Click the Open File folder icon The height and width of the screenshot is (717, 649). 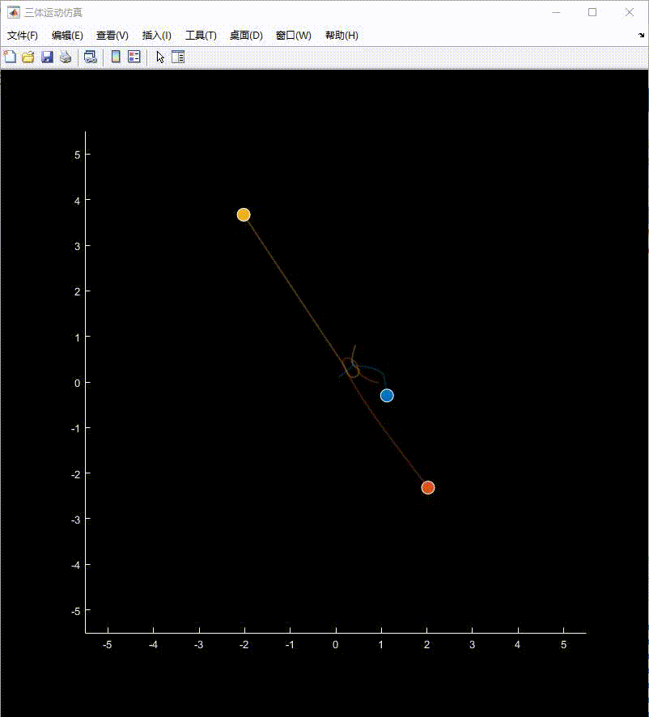[28, 57]
